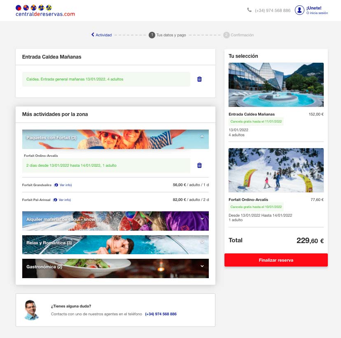This screenshot has width=341, height=338.
Task: Go back to the Actividad step
Action: coord(103,35)
